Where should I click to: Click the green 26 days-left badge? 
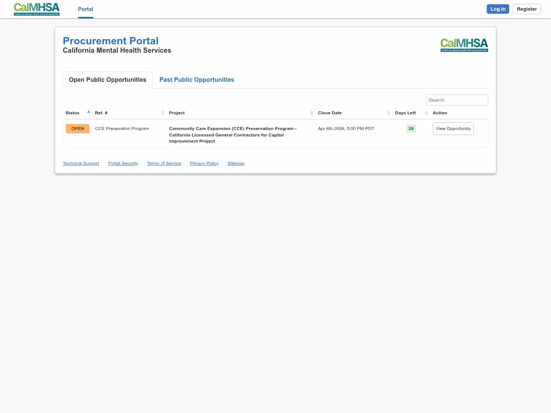click(411, 128)
